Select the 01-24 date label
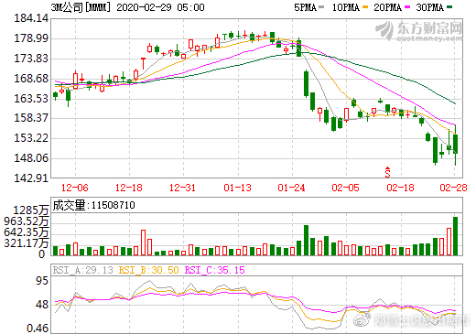476x334 pixels. pos(291,188)
